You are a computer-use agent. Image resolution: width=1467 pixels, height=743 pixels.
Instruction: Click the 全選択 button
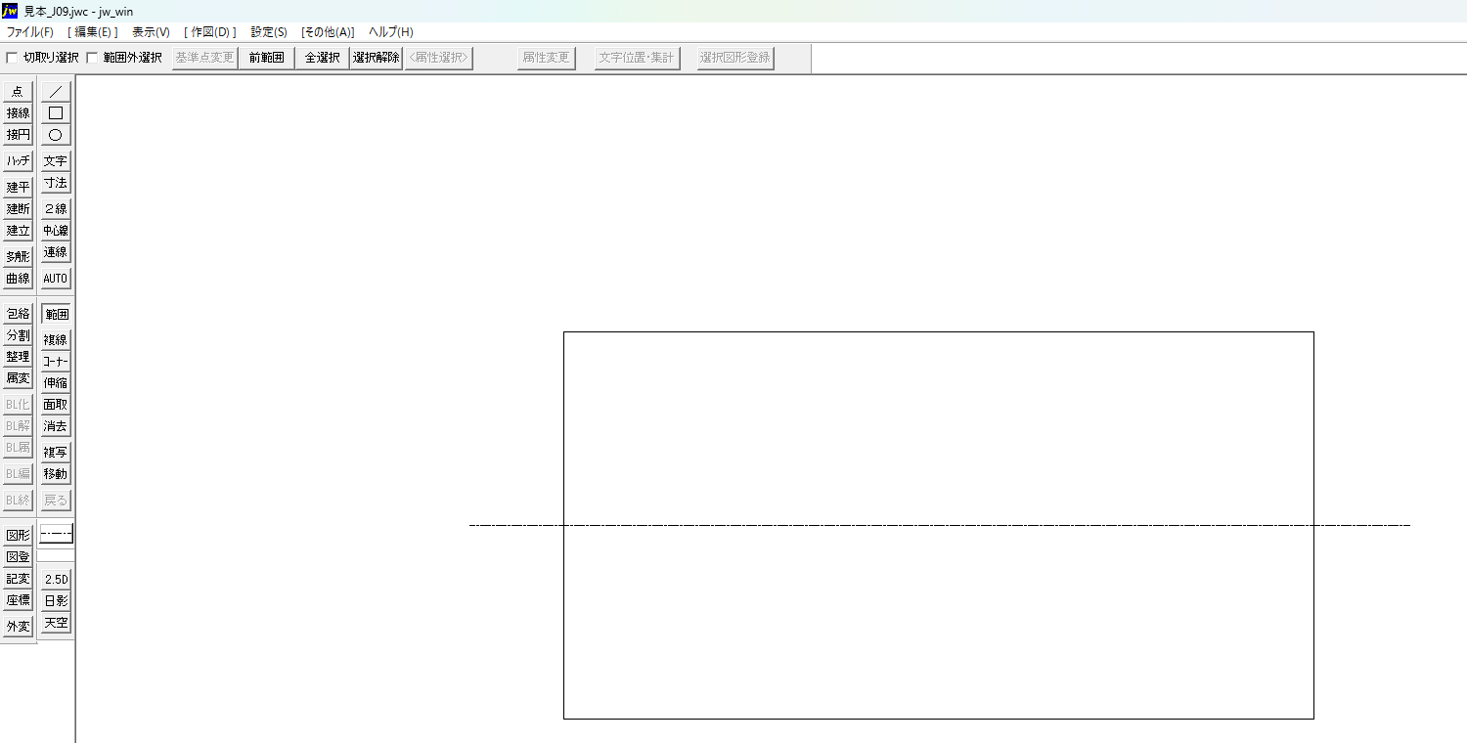tap(322, 58)
